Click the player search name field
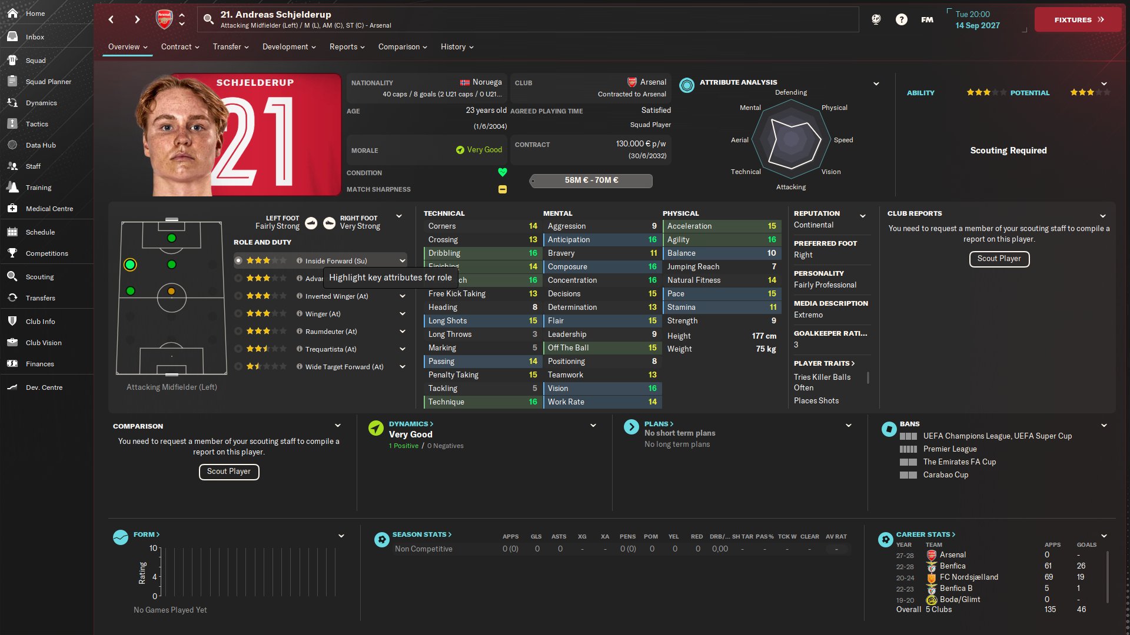 [x=528, y=19]
